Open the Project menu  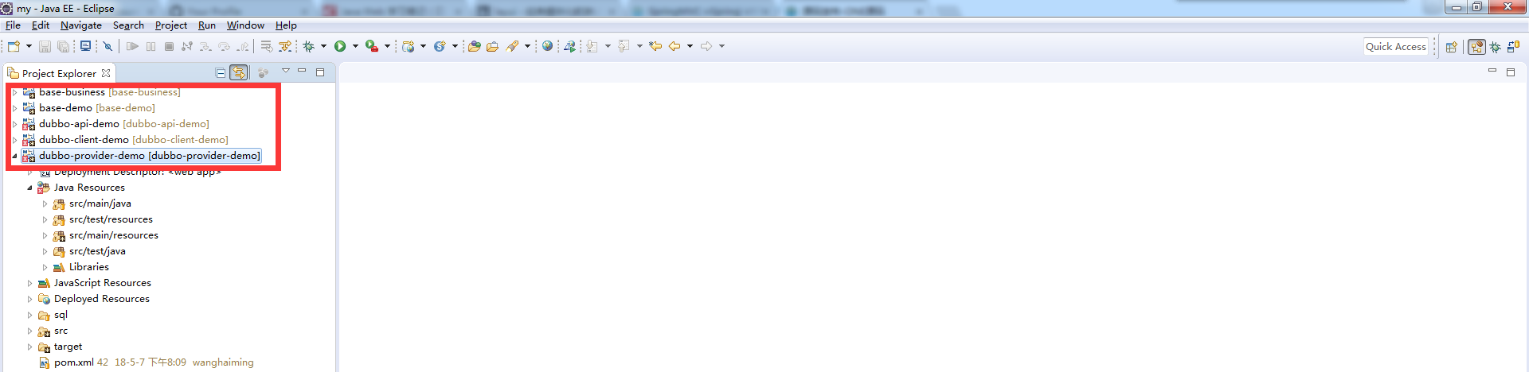[171, 25]
